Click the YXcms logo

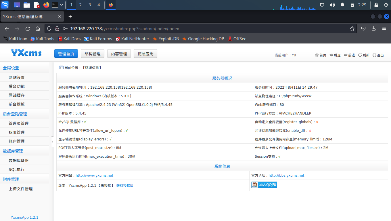click(x=26, y=53)
